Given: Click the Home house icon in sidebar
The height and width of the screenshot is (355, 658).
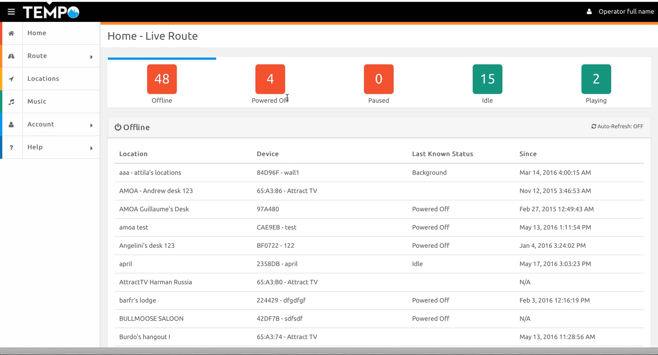Looking at the screenshot, I should pyautogui.click(x=11, y=33).
